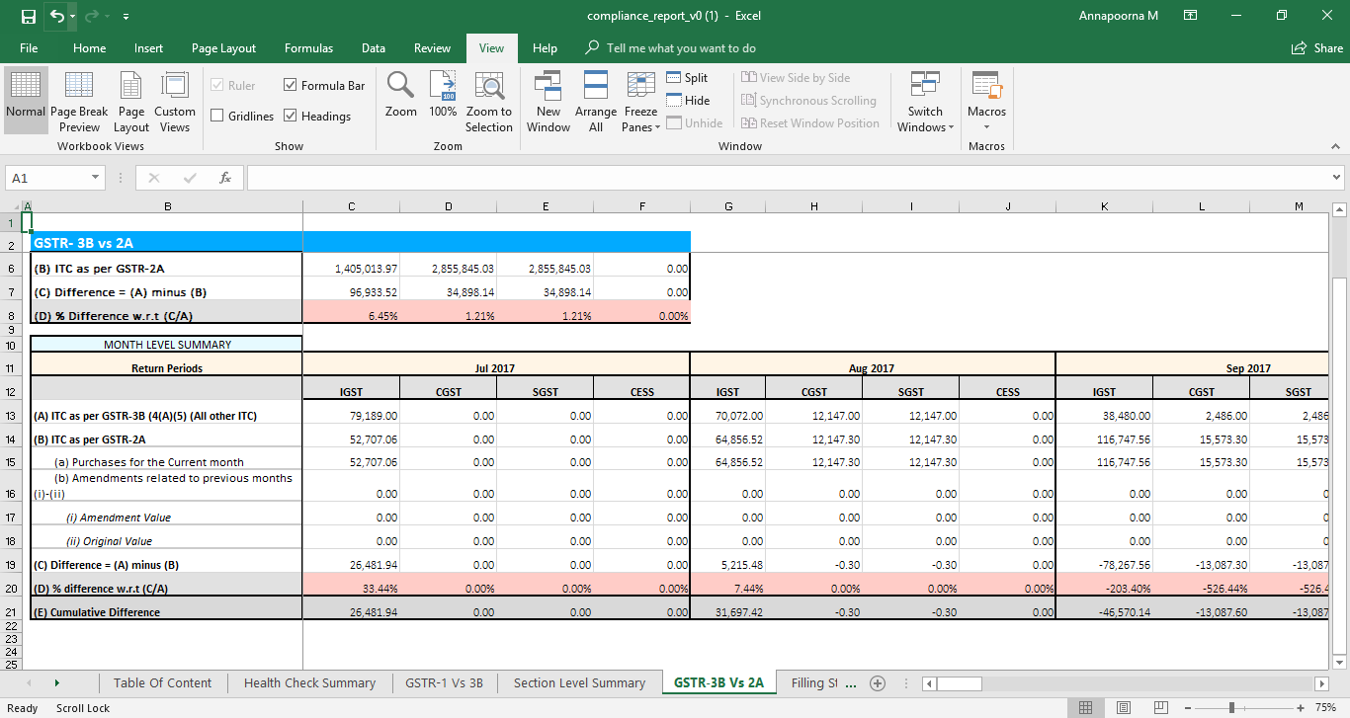Click the Share button
The width and height of the screenshot is (1350, 718).
1314,47
